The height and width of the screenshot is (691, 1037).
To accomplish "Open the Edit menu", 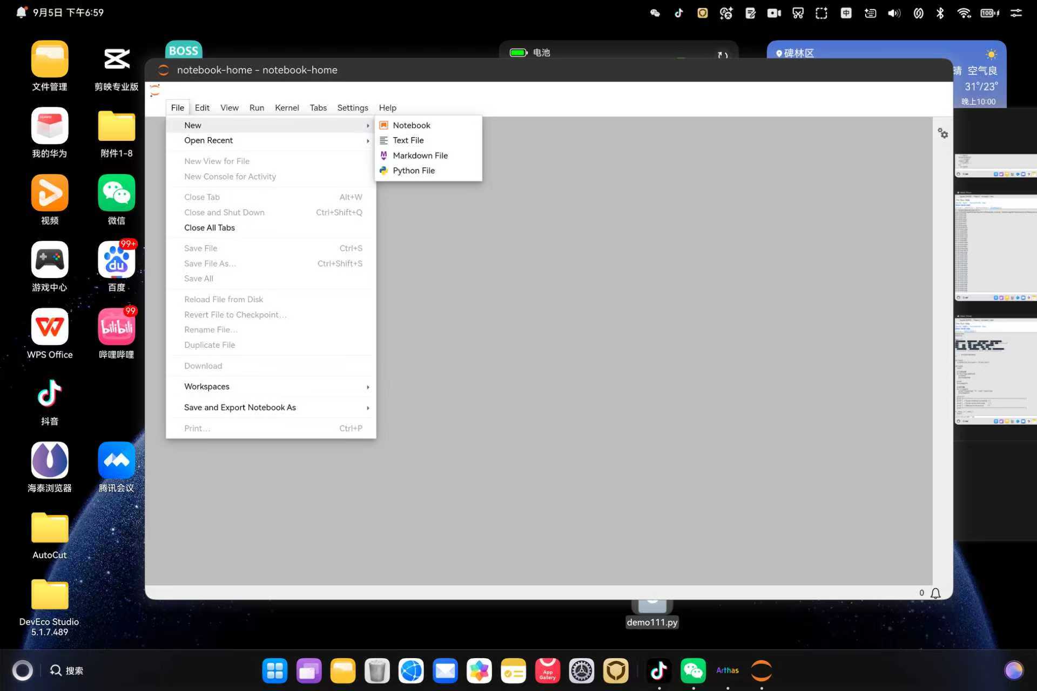I will (202, 108).
